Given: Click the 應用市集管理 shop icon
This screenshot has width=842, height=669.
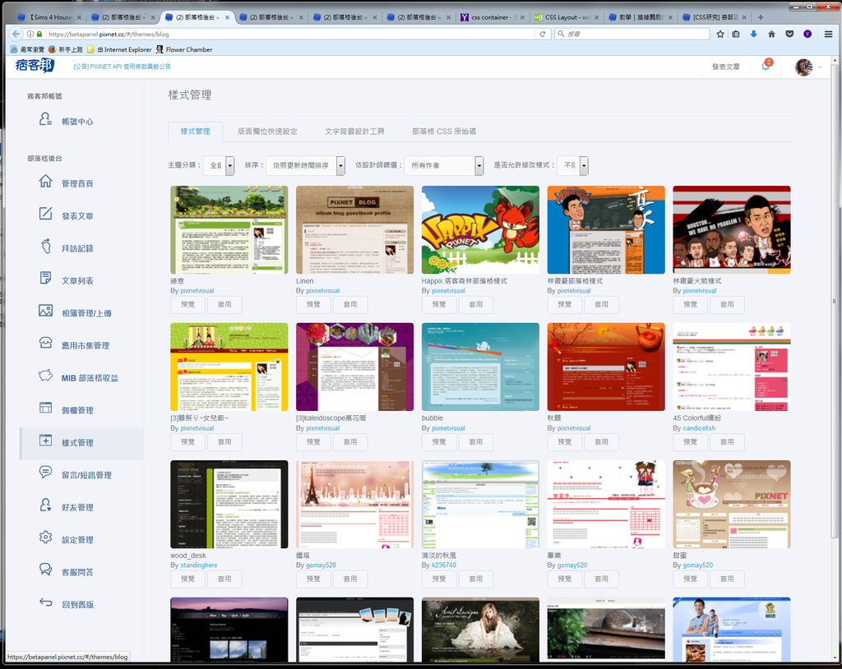Looking at the screenshot, I should (46, 343).
